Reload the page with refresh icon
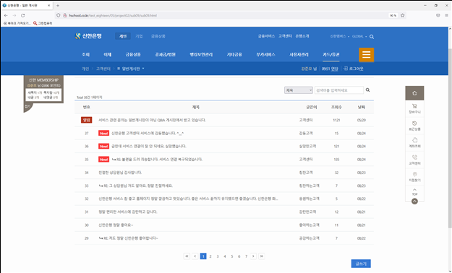 22,15
